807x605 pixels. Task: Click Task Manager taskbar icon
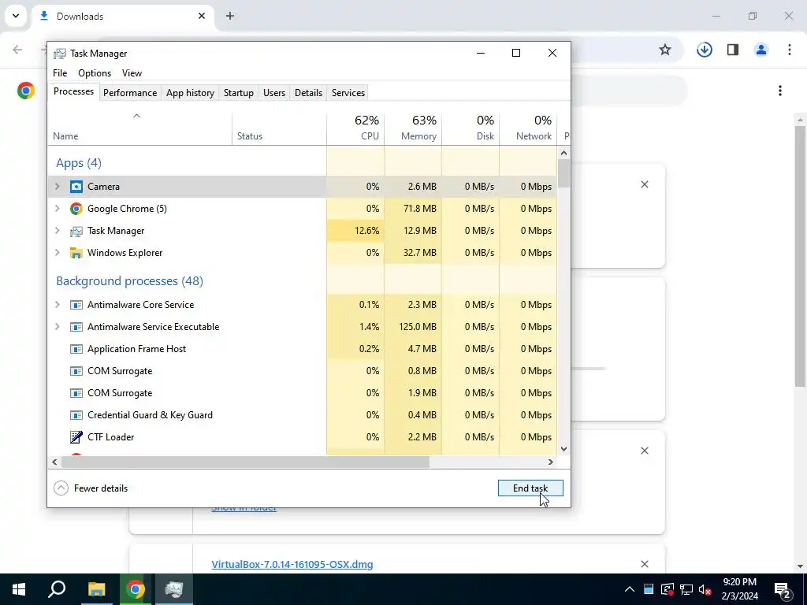tap(174, 589)
